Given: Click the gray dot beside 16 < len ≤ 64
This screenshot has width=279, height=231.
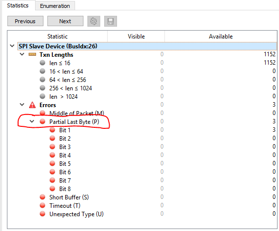Looking at the screenshot, I should pos(42,71).
